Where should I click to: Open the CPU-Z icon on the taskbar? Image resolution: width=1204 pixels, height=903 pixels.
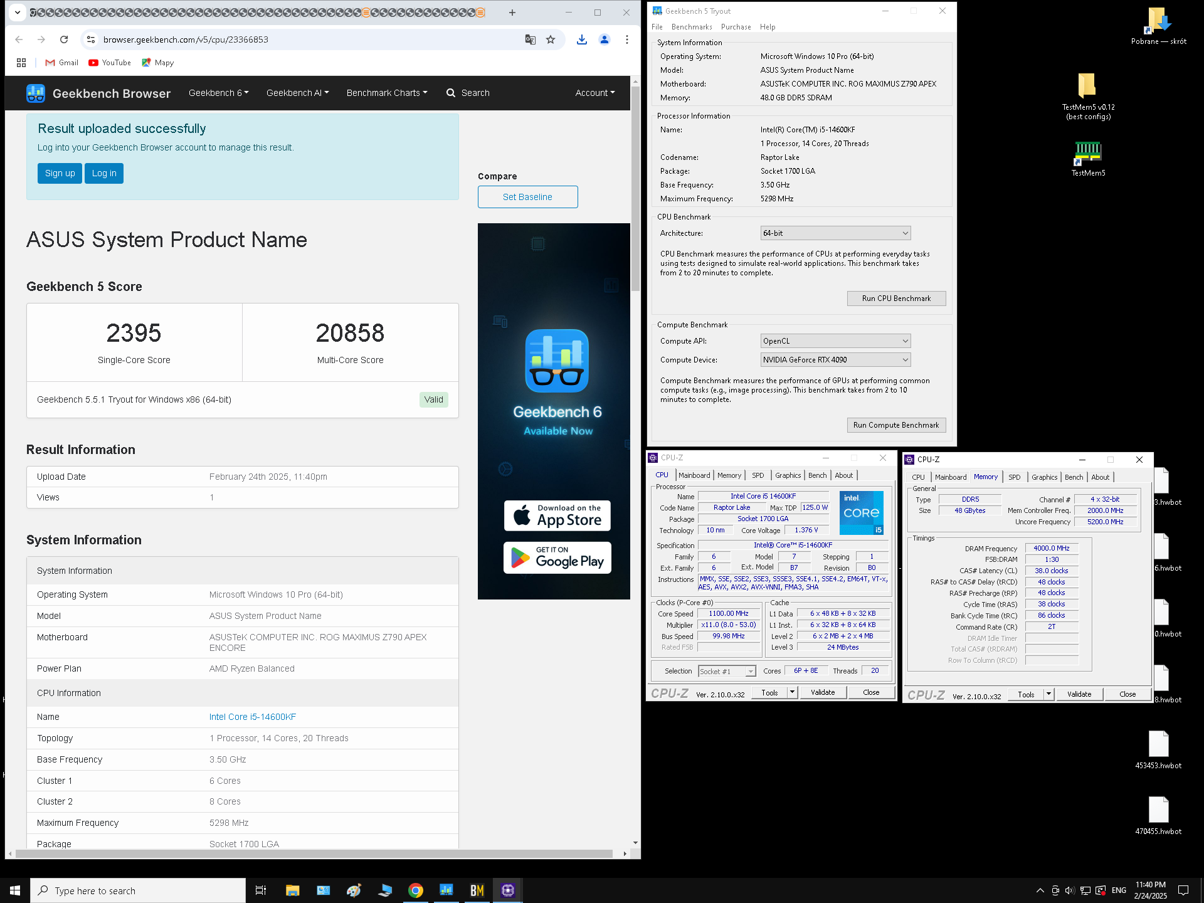click(x=508, y=890)
